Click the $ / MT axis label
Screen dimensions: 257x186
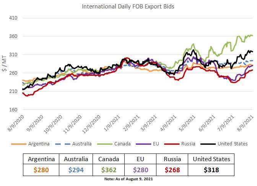click(x=5, y=64)
